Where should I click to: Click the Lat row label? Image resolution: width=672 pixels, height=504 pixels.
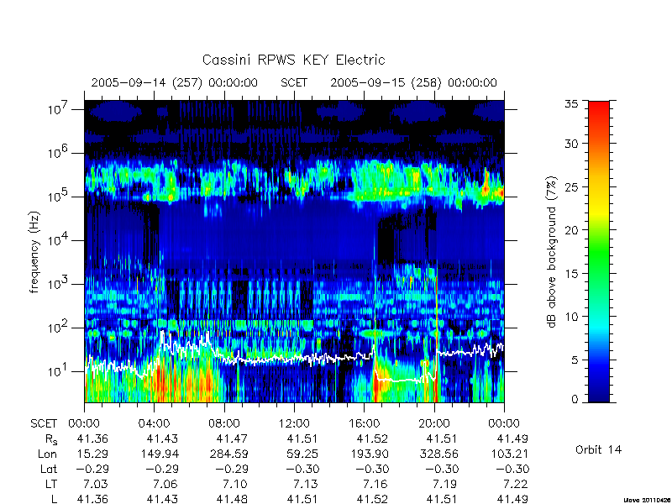[x=49, y=470]
